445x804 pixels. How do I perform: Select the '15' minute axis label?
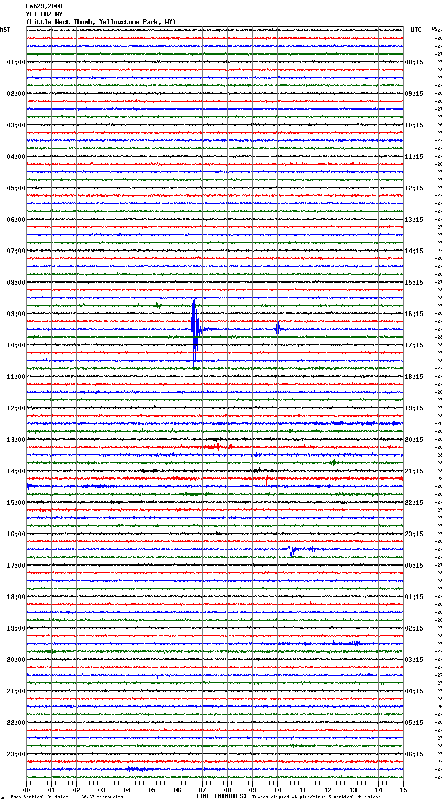pos(403,790)
